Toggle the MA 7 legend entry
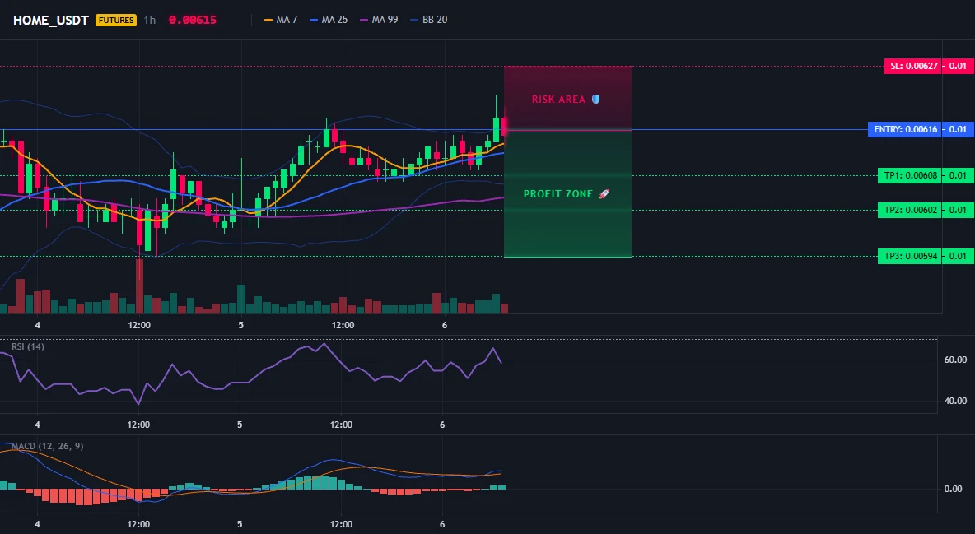Image resolution: width=975 pixels, height=534 pixels. pos(281,20)
